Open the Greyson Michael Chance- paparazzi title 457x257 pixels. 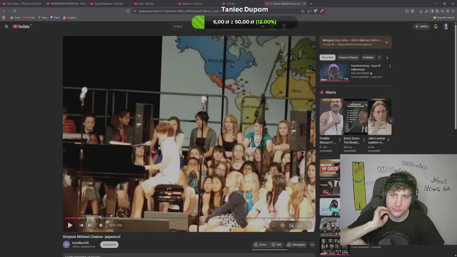[91, 237]
